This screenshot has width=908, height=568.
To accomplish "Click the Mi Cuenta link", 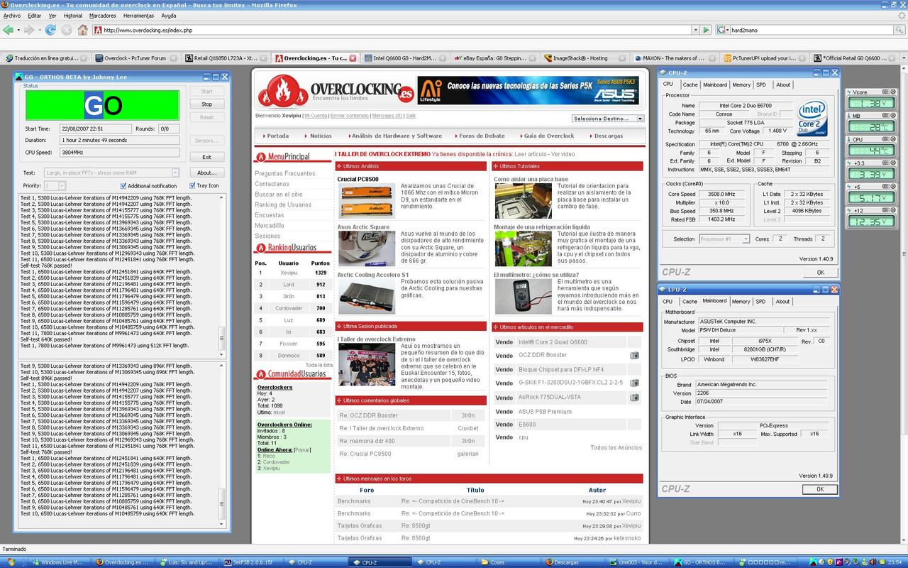I will pyautogui.click(x=316, y=115).
